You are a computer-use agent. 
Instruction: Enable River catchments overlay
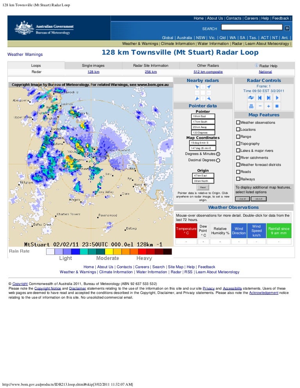(x=238, y=157)
